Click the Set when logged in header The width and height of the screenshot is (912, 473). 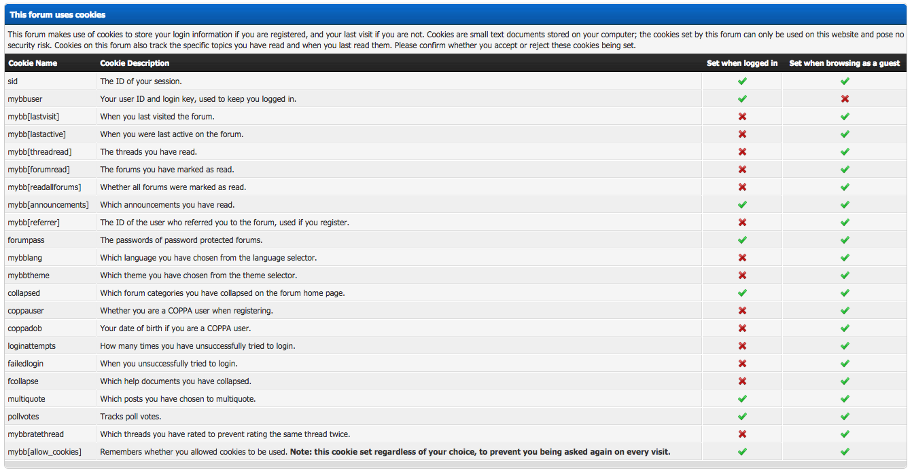(742, 63)
